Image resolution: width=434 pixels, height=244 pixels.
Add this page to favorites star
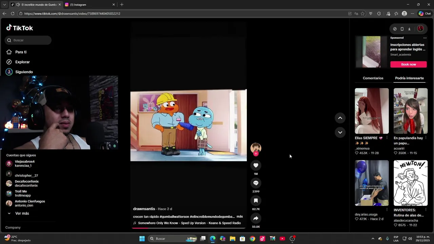tap(362, 14)
